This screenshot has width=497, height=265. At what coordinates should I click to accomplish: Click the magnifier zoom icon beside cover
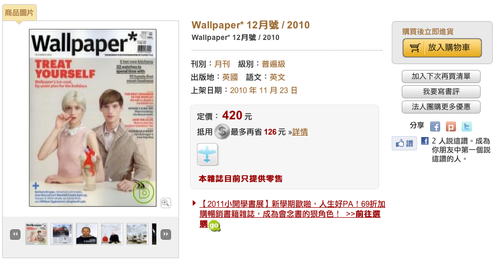pyautogui.click(x=165, y=202)
